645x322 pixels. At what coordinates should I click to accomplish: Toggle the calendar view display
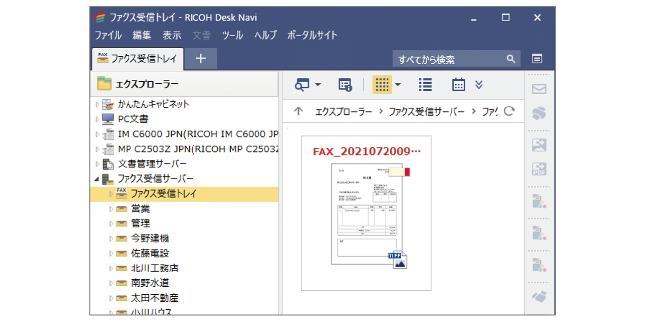click(458, 84)
